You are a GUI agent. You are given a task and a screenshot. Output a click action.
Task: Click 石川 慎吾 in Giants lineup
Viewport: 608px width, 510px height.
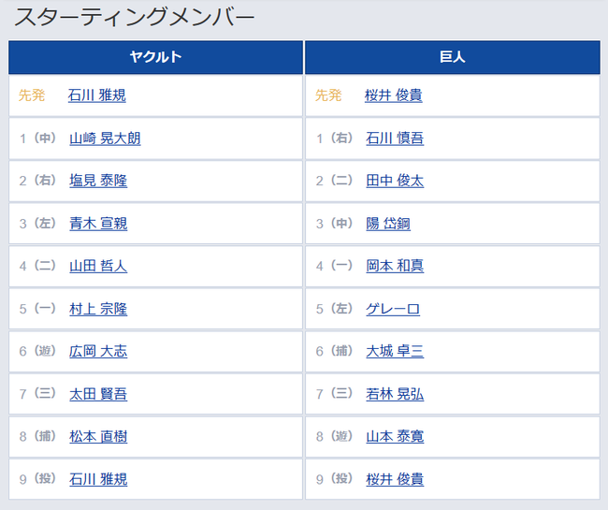[x=395, y=138]
